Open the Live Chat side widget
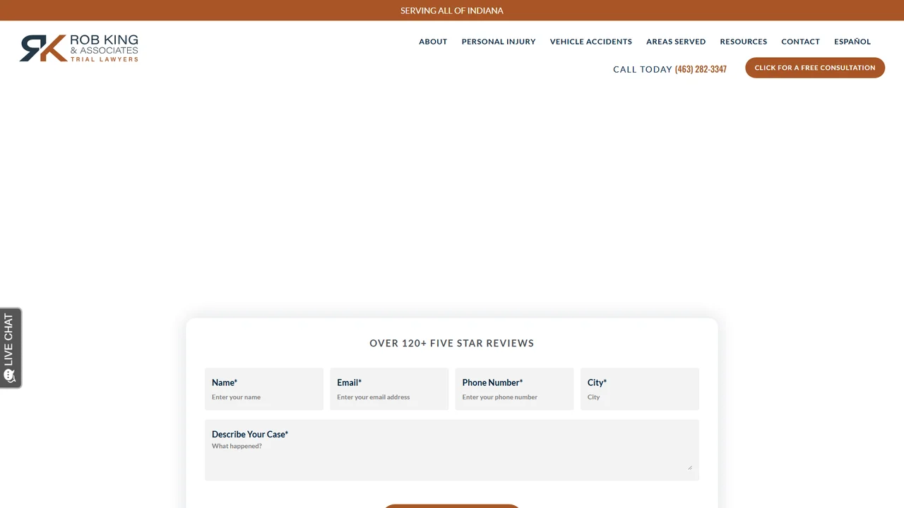 pos(11,348)
